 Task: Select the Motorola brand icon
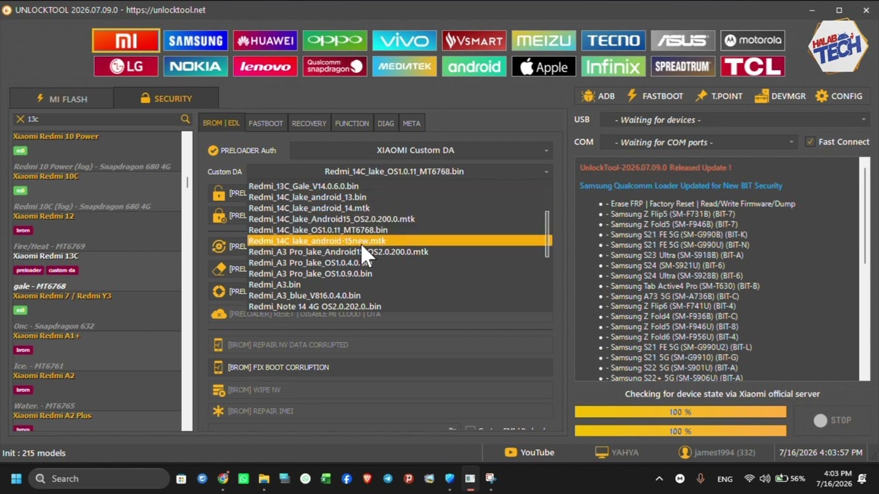(753, 40)
